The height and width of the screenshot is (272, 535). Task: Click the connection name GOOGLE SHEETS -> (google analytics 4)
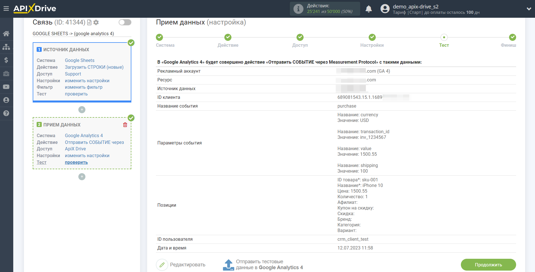tap(73, 34)
